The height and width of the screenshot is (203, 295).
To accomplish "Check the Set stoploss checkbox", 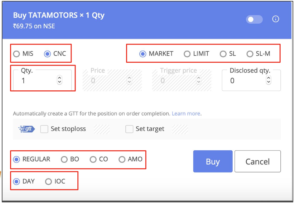I will pos(44,129).
